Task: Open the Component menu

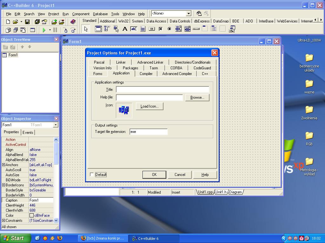Action: point(81,14)
